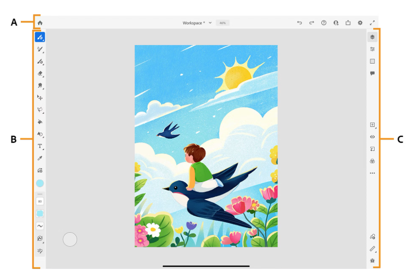Viewport: 407px width, 275px height.
Task: Toggle the precision grid panel
Action: click(372, 61)
